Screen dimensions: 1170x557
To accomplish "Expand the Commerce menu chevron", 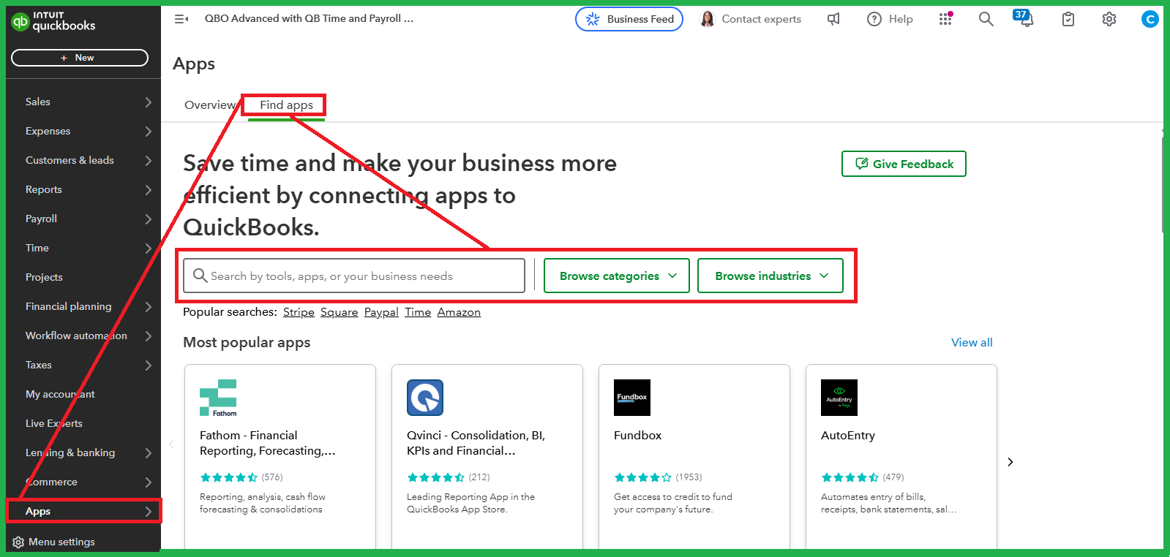I will (x=148, y=482).
